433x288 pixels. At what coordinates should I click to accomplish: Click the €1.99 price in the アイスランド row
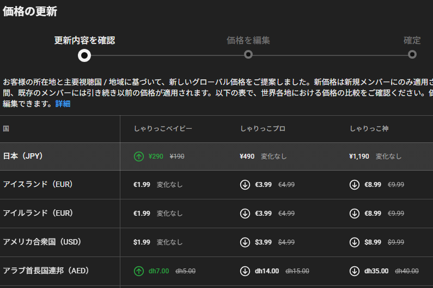[x=142, y=185]
